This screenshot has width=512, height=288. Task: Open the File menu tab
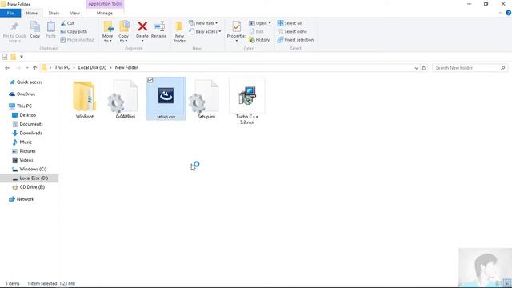click(10, 13)
